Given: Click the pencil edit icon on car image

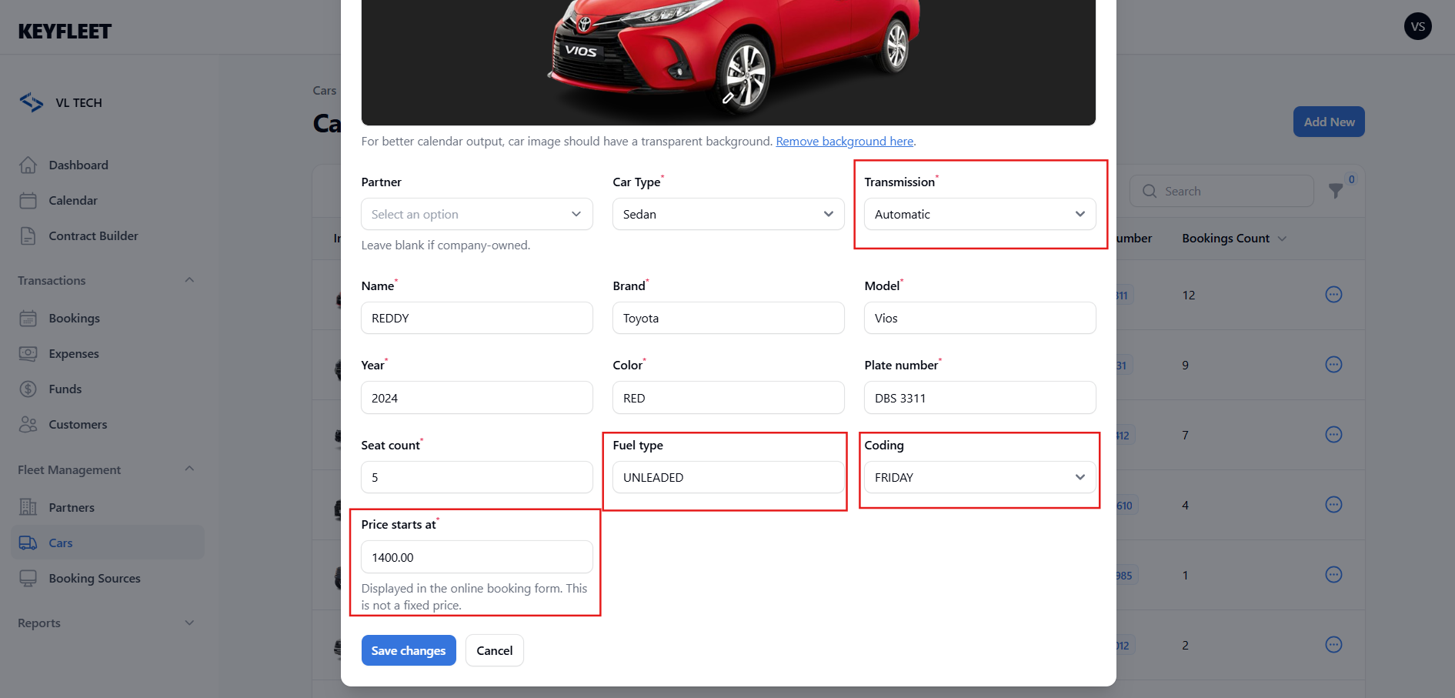Looking at the screenshot, I should [728, 98].
